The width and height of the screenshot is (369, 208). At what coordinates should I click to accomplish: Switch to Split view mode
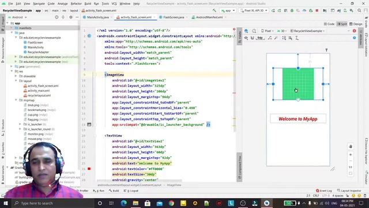coord(342,24)
